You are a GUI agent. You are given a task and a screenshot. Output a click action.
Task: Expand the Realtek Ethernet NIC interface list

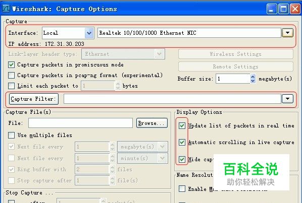pos(287,33)
